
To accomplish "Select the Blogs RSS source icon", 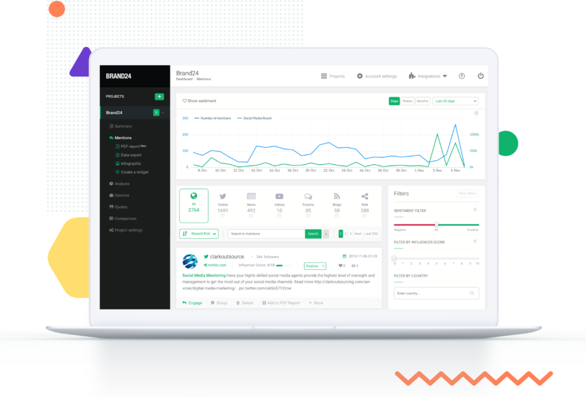I will coord(336,196).
